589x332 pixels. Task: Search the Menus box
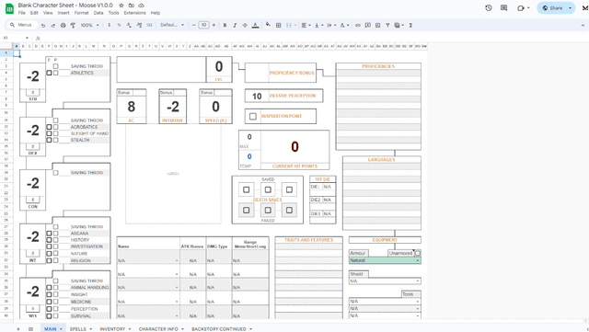coord(22,25)
